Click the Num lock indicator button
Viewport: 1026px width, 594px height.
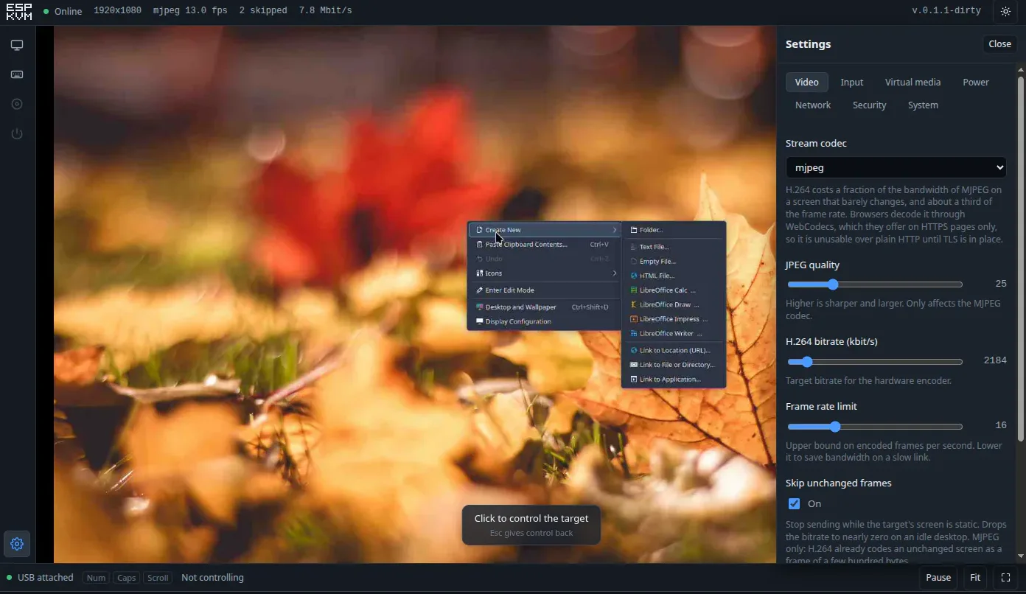coord(96,578)
